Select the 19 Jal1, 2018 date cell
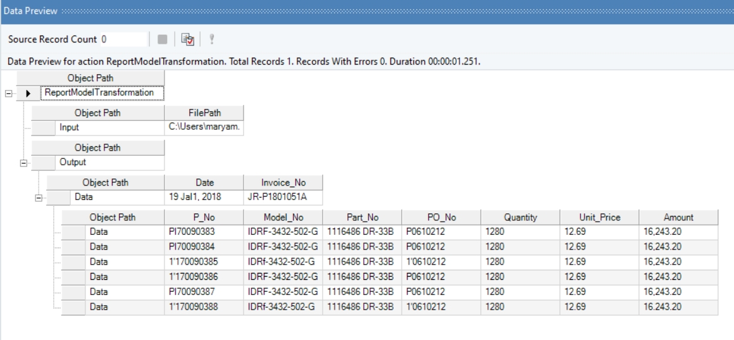Image resolution: width=734 pixels, height=340 pixels. (x=203, y=197)
